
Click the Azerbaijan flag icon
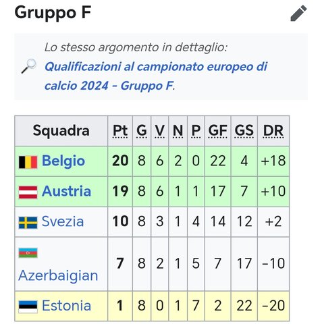pyautogui.click(x=28, y=253)
